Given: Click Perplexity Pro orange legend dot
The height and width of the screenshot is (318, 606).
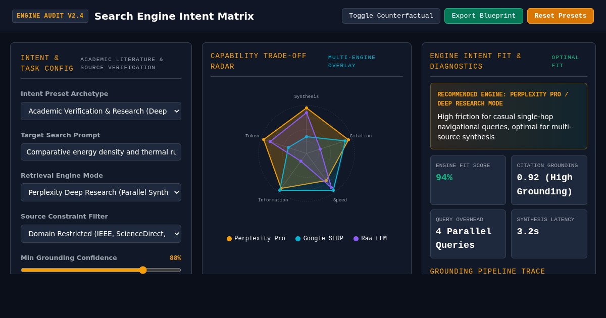Looking at the screenshot, I should click(229, 239).
